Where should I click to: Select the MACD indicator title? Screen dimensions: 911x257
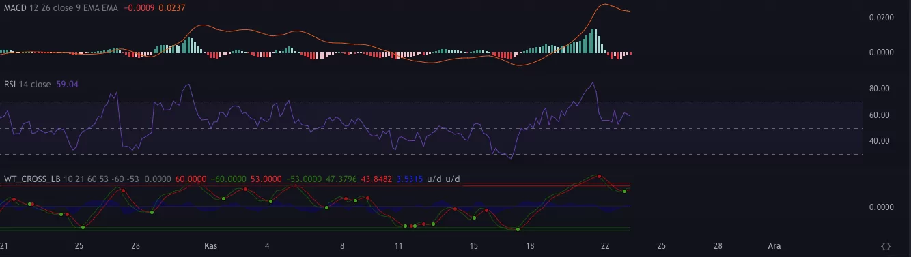[15, 8]
